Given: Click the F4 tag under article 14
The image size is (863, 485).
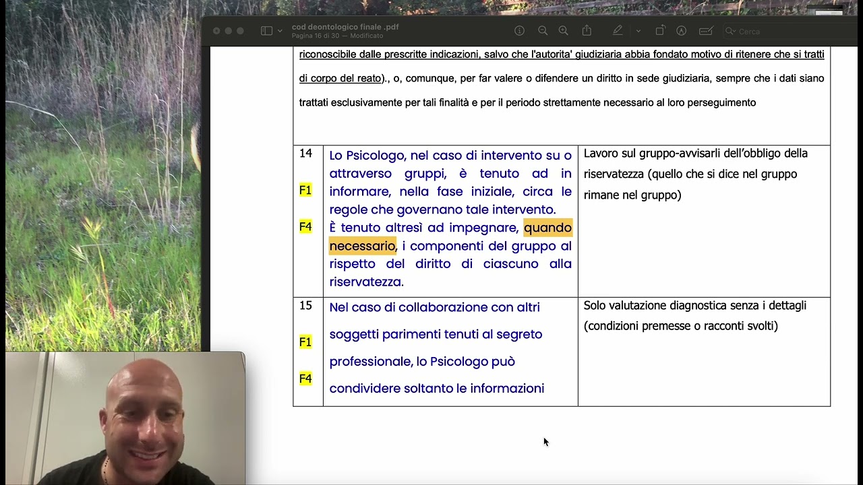Looking at the screenshot, I should point(305,227).
